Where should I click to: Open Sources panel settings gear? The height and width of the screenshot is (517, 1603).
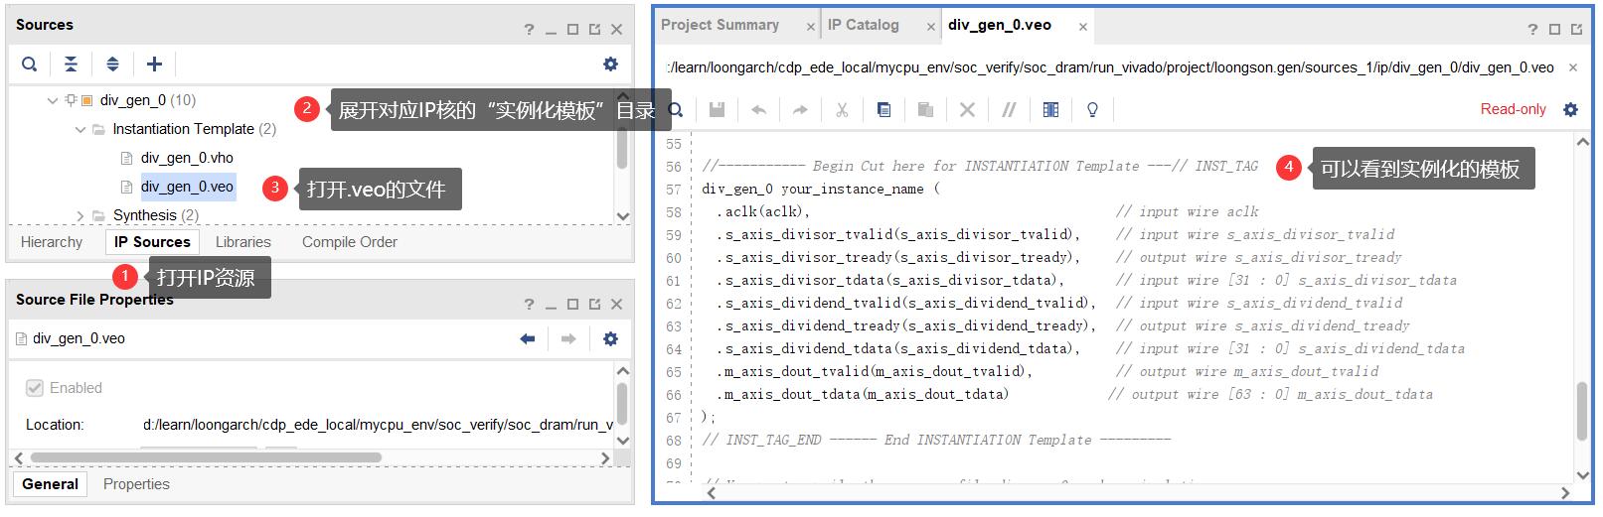610,65
